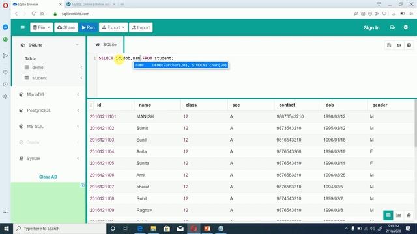The height and width of the screenshot is (234, 417).
Task: Open Microsoft Edge from the taskbar
Action: tap(140, 228)
